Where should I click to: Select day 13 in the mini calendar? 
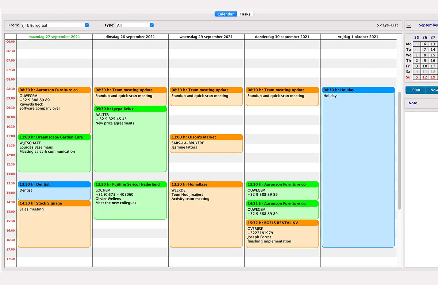click(433, 44)
